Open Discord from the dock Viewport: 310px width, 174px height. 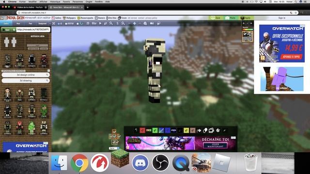click(140, 163)
